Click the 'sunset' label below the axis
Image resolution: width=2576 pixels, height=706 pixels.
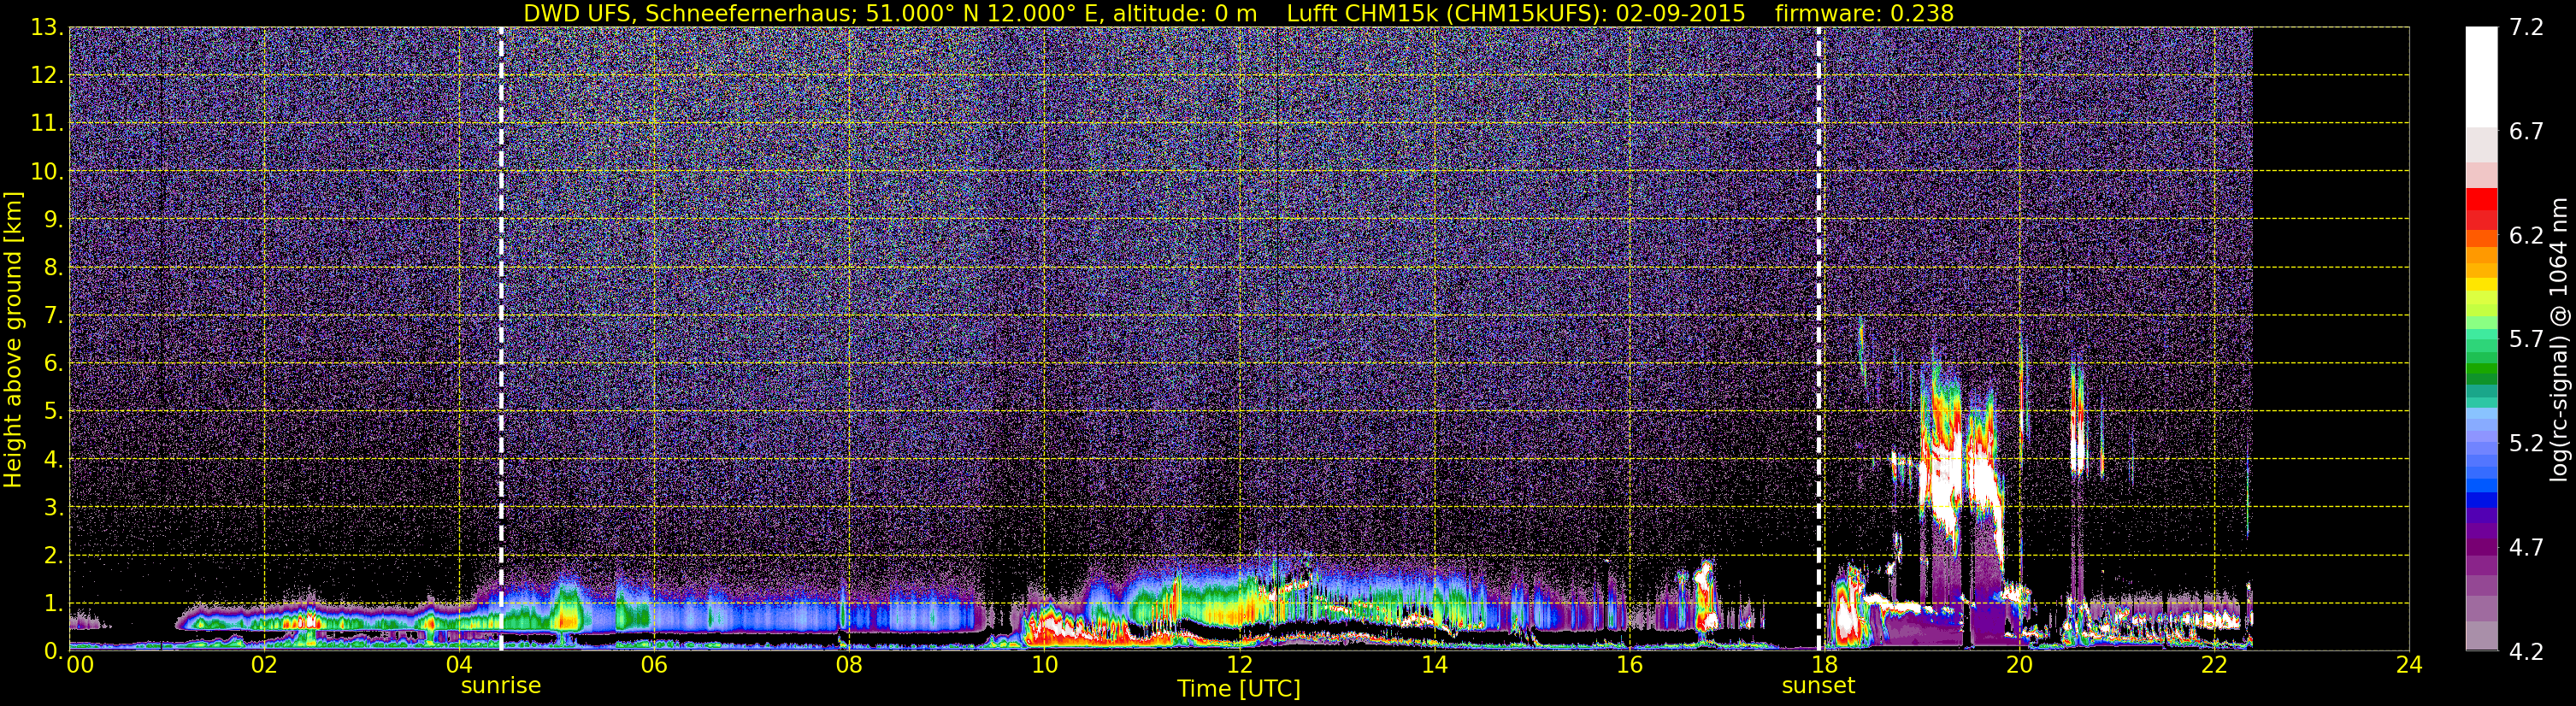(x=1818, y=686)
